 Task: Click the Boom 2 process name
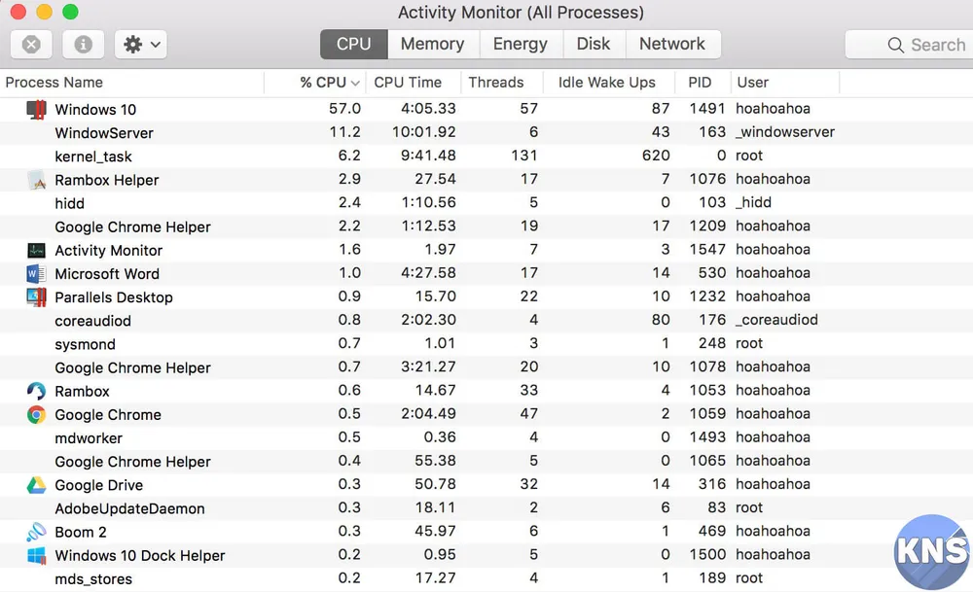[x=81, y=533]
